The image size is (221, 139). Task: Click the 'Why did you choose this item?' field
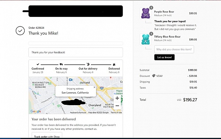[x=174, y=49]
